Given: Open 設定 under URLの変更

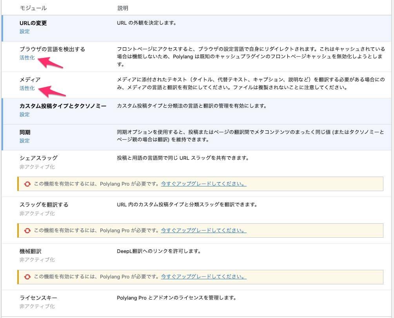Looking at the screenshot, I should [24, 31].
